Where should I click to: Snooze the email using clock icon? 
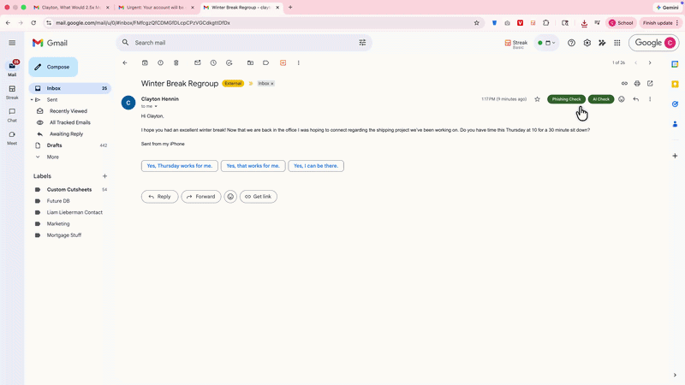click(213, 62)
